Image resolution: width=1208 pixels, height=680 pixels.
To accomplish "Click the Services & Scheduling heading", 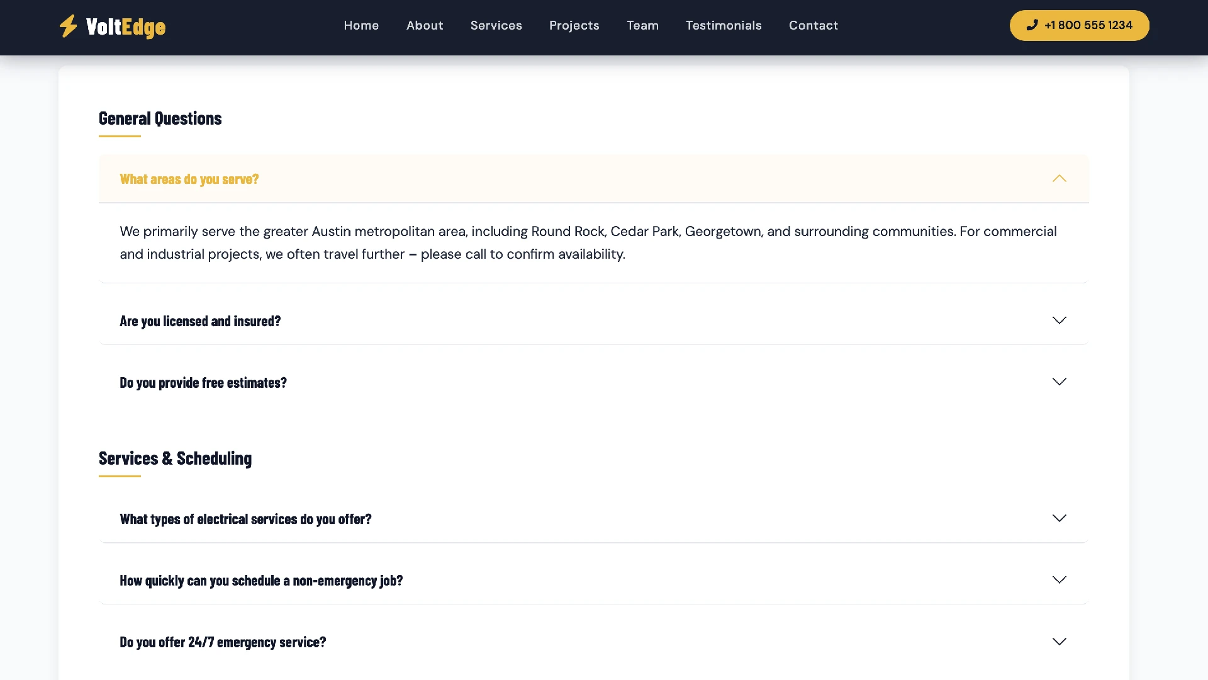I will click(175, 458).
